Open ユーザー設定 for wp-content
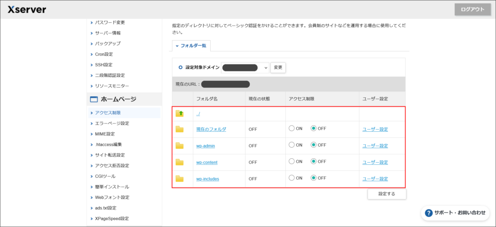 pos(375,162)
